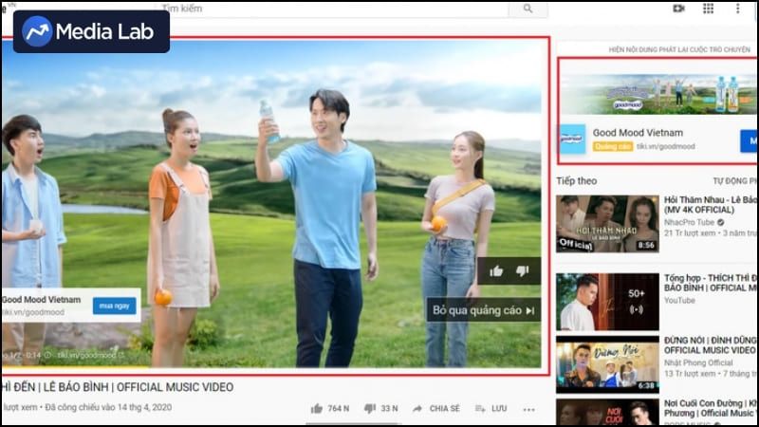This screenshot has width=759, height=427.
Task: Click the yellow ad progress bar
Action: [75, 367]
